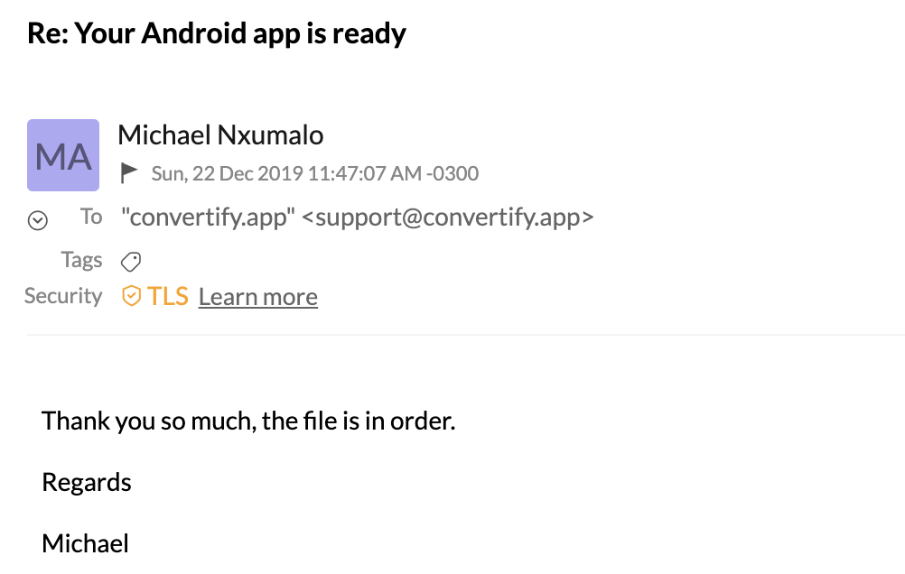This screenshot has height=574, width=905.
Task: Add a tag with the tag icon
Action: (131, 262)
